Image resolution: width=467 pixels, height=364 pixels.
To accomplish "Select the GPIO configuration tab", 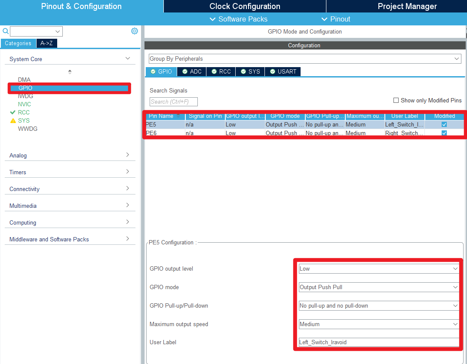I will point(161,71).
